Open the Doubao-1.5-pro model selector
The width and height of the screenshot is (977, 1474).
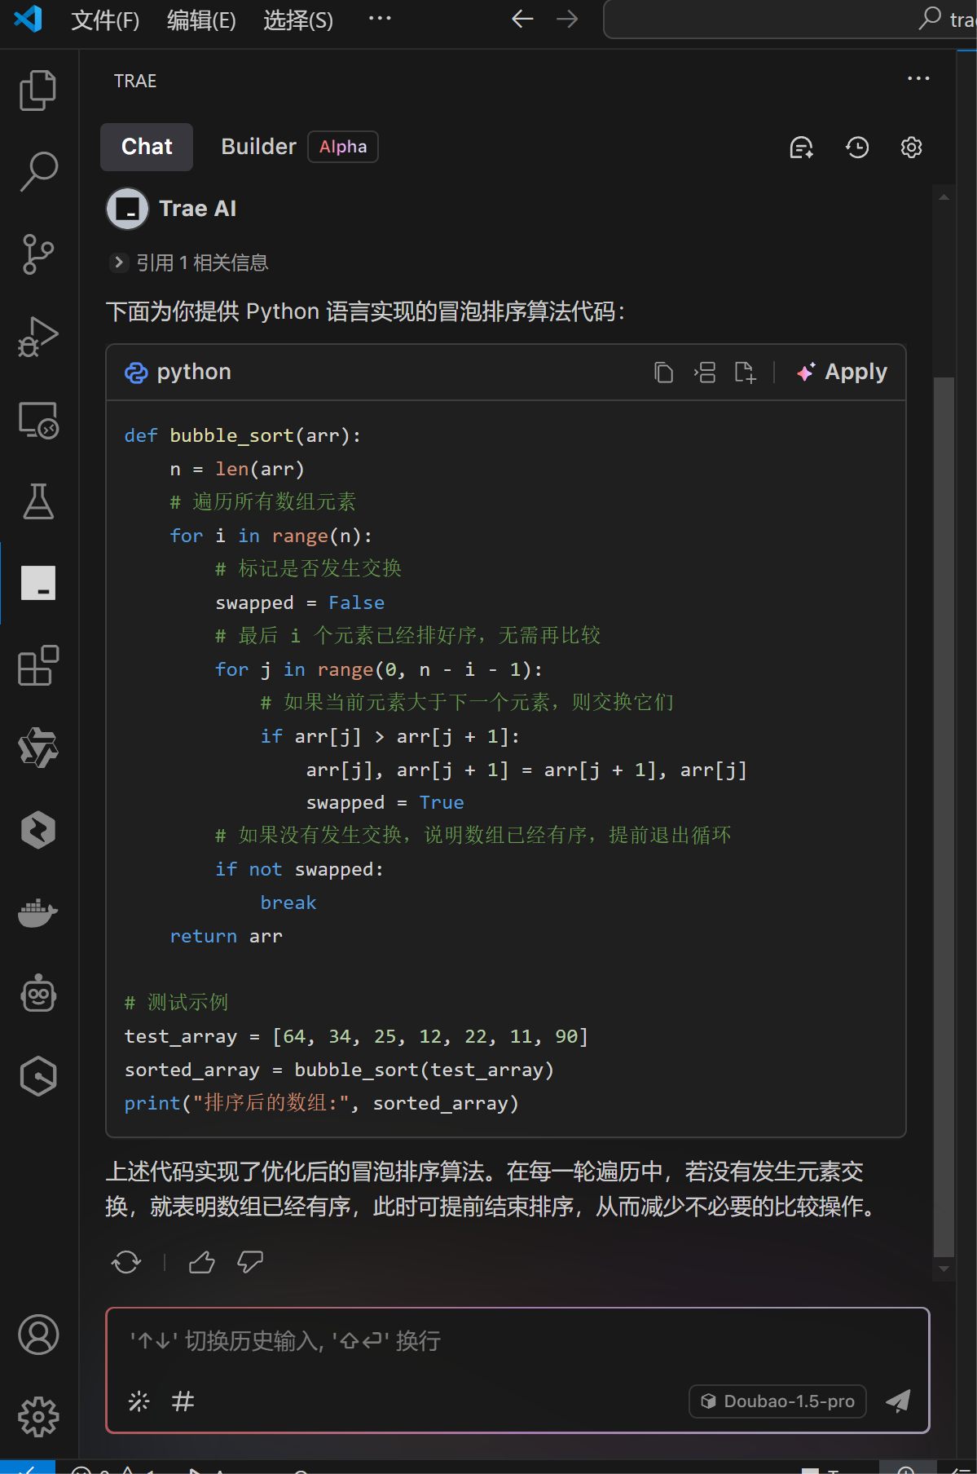pyautogui.click(x=777, y=1401)
